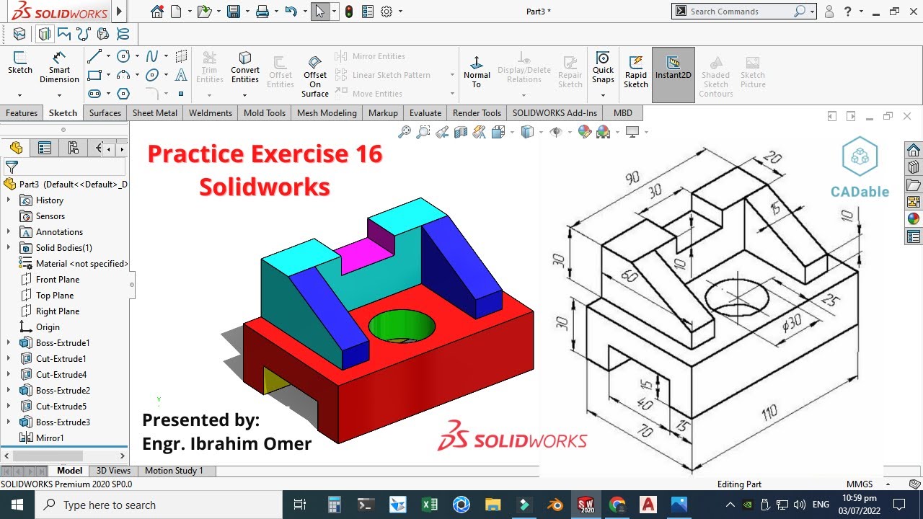
Task: Click the Section View icon
Action: pos(461,132)
